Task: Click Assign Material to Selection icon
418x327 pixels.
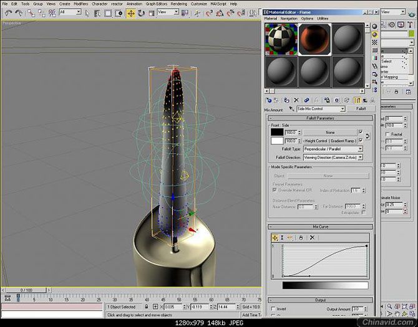Action: pos(286,100)
